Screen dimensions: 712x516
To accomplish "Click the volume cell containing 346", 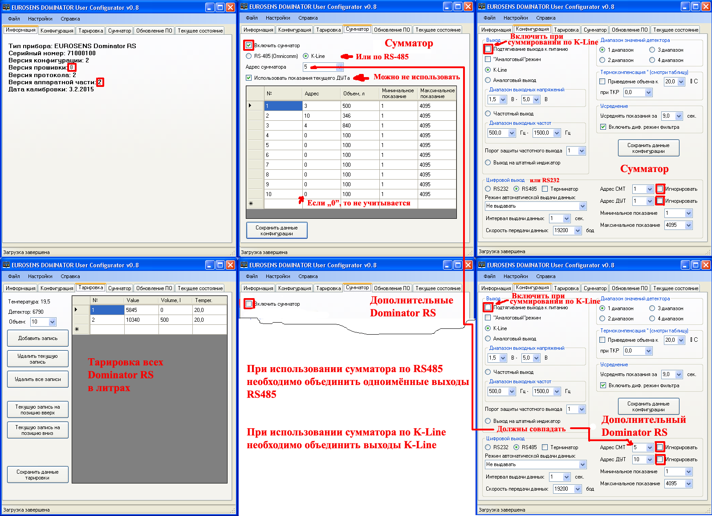I will [359, 115].
